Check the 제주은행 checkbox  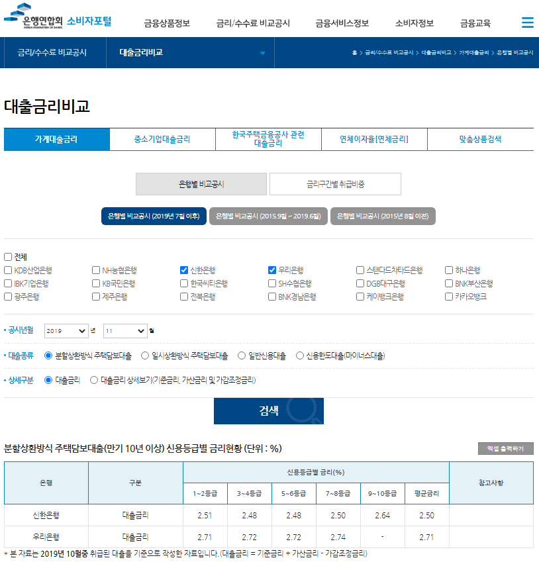click(96, 297)
